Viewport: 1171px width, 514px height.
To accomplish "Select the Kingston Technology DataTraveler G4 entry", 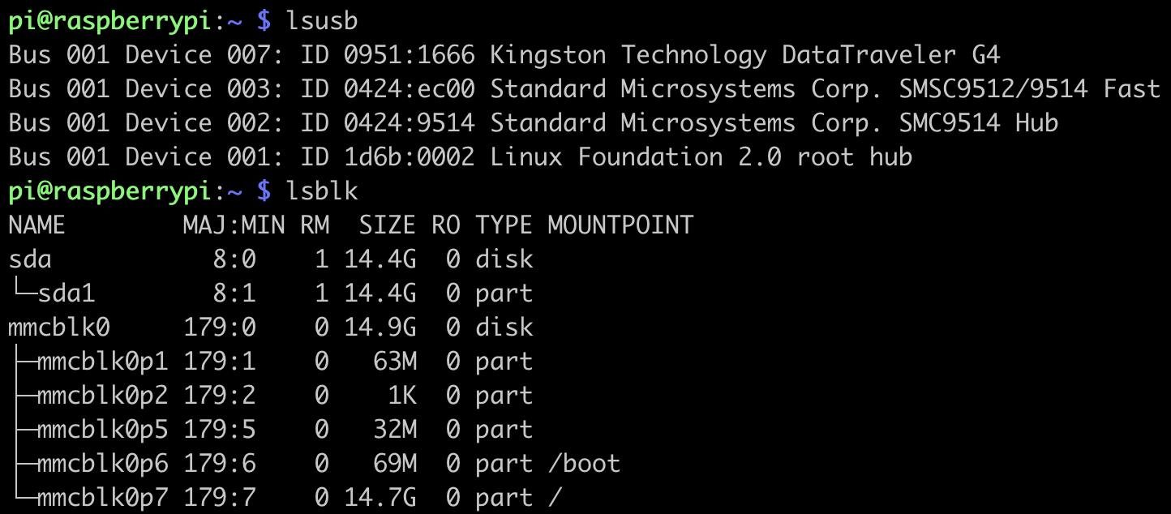I will point(745,55).
